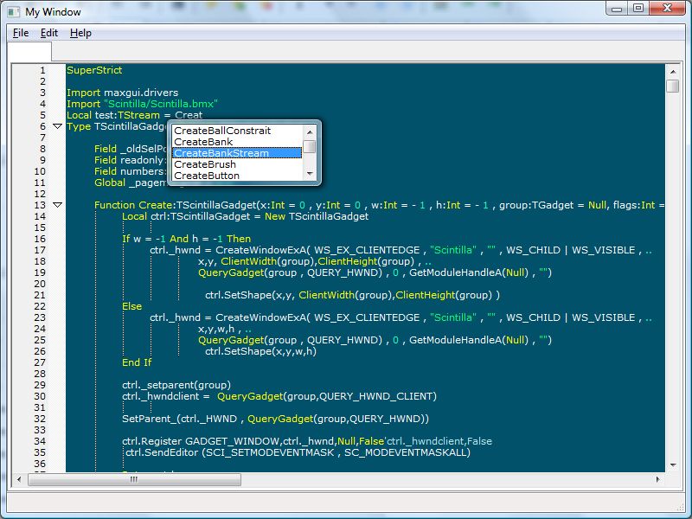This screenshot has width=692, height=519.
Task: Choose CreateBank in the autocomplete popup
Action: (203, 142)
